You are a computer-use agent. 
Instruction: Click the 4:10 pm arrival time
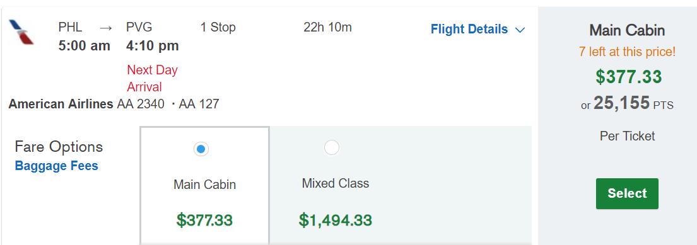click(153, 46)
